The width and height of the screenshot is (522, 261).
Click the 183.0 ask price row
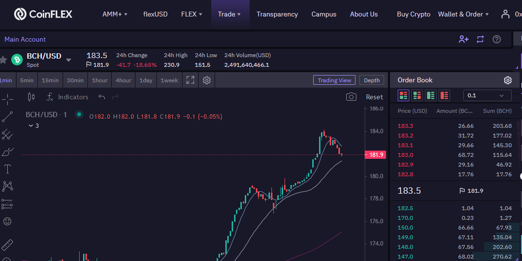(x=455, y=155)
